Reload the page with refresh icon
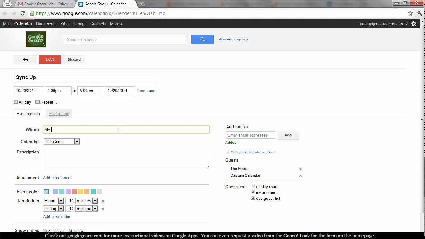The image size is (425, 239). pos(22,13)
